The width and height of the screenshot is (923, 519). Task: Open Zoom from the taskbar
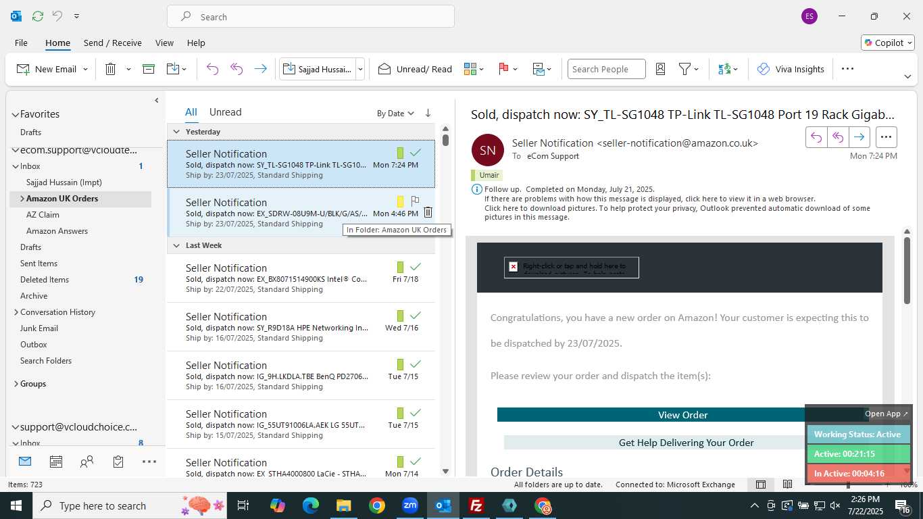click(x=410, y=505)
